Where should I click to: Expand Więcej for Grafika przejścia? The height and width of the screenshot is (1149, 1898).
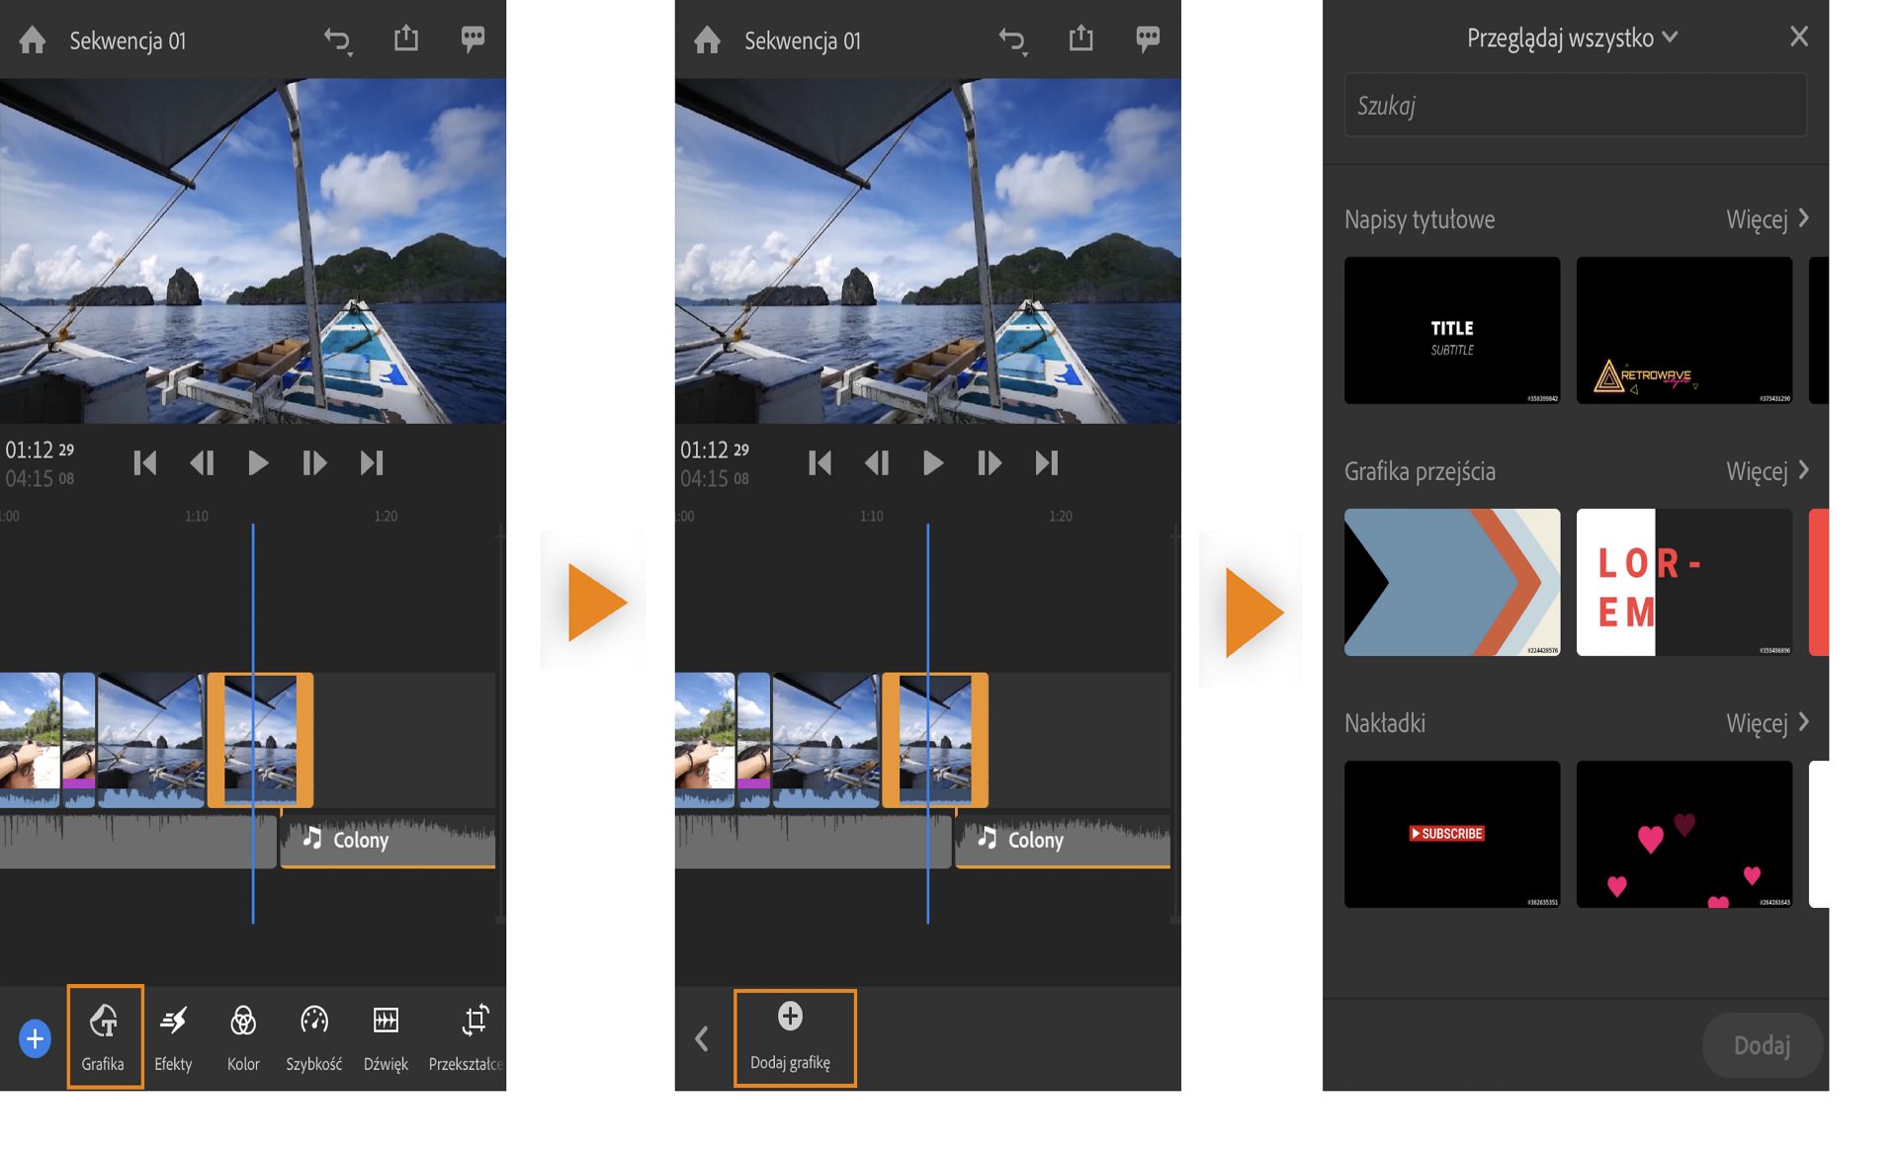click(x=1767, y=471)
